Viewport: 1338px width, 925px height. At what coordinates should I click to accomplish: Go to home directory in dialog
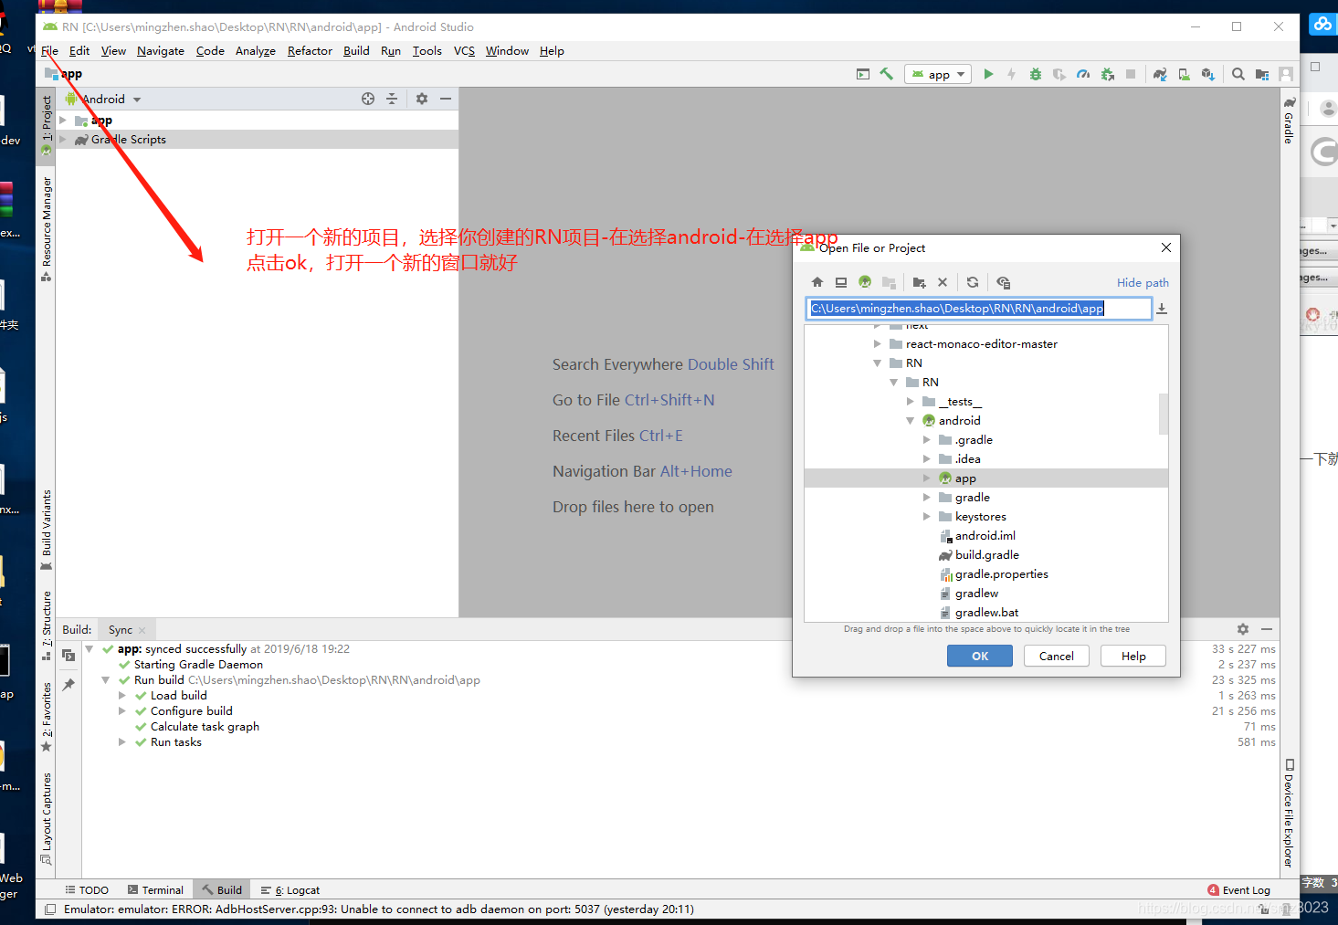(817, 282)
